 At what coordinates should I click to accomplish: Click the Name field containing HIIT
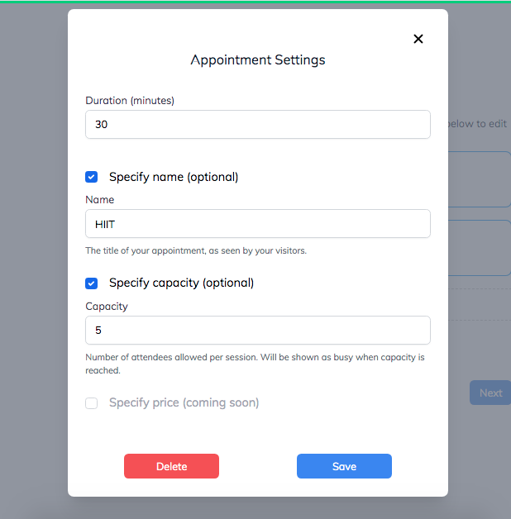click(x=257, y=224)
